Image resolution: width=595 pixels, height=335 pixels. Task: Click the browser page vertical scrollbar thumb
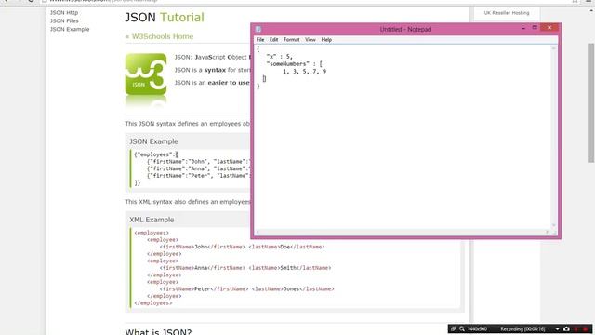pos(591,102)
